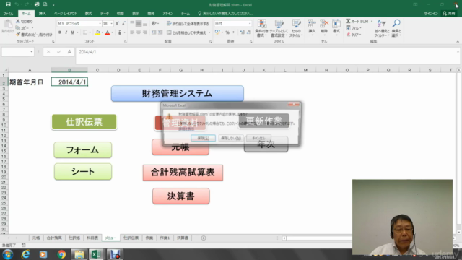This screenshot has height=260, width=462.
Task: Open the font name MS P Gothic dropdown
Action: (100, 24)
